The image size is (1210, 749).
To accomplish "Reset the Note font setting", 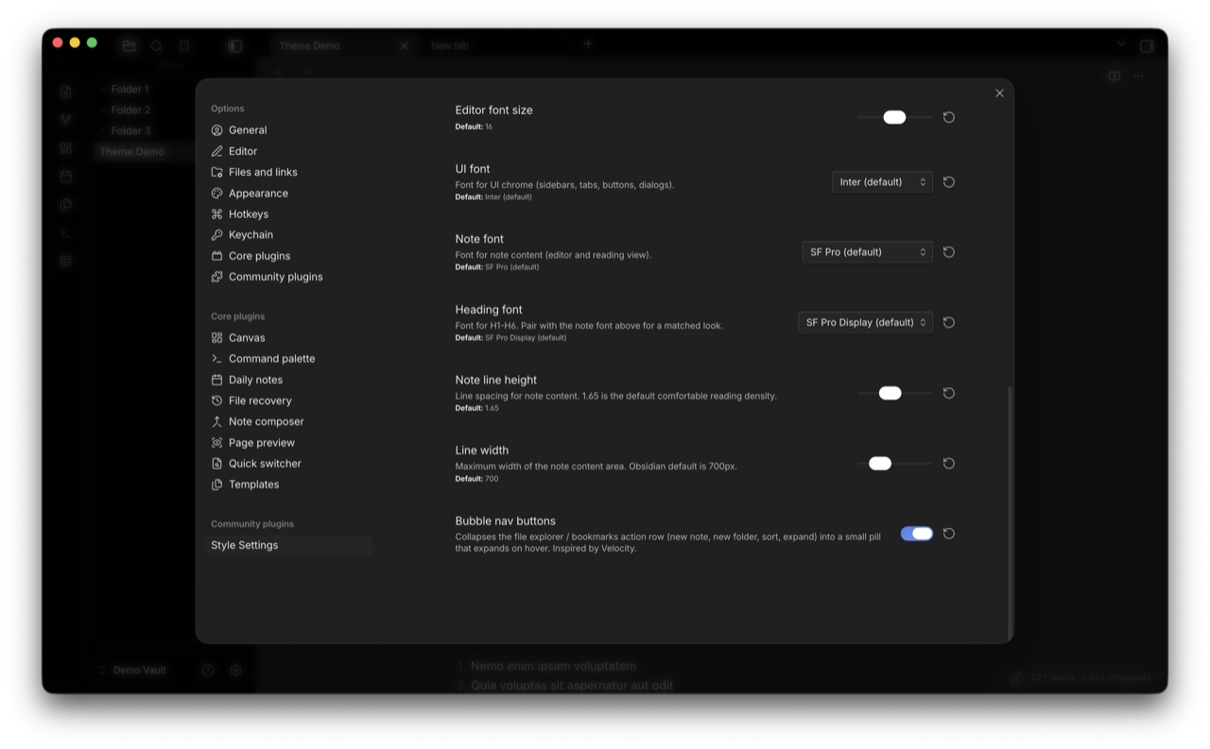I will pyautogui.click(x=948, y=252).
